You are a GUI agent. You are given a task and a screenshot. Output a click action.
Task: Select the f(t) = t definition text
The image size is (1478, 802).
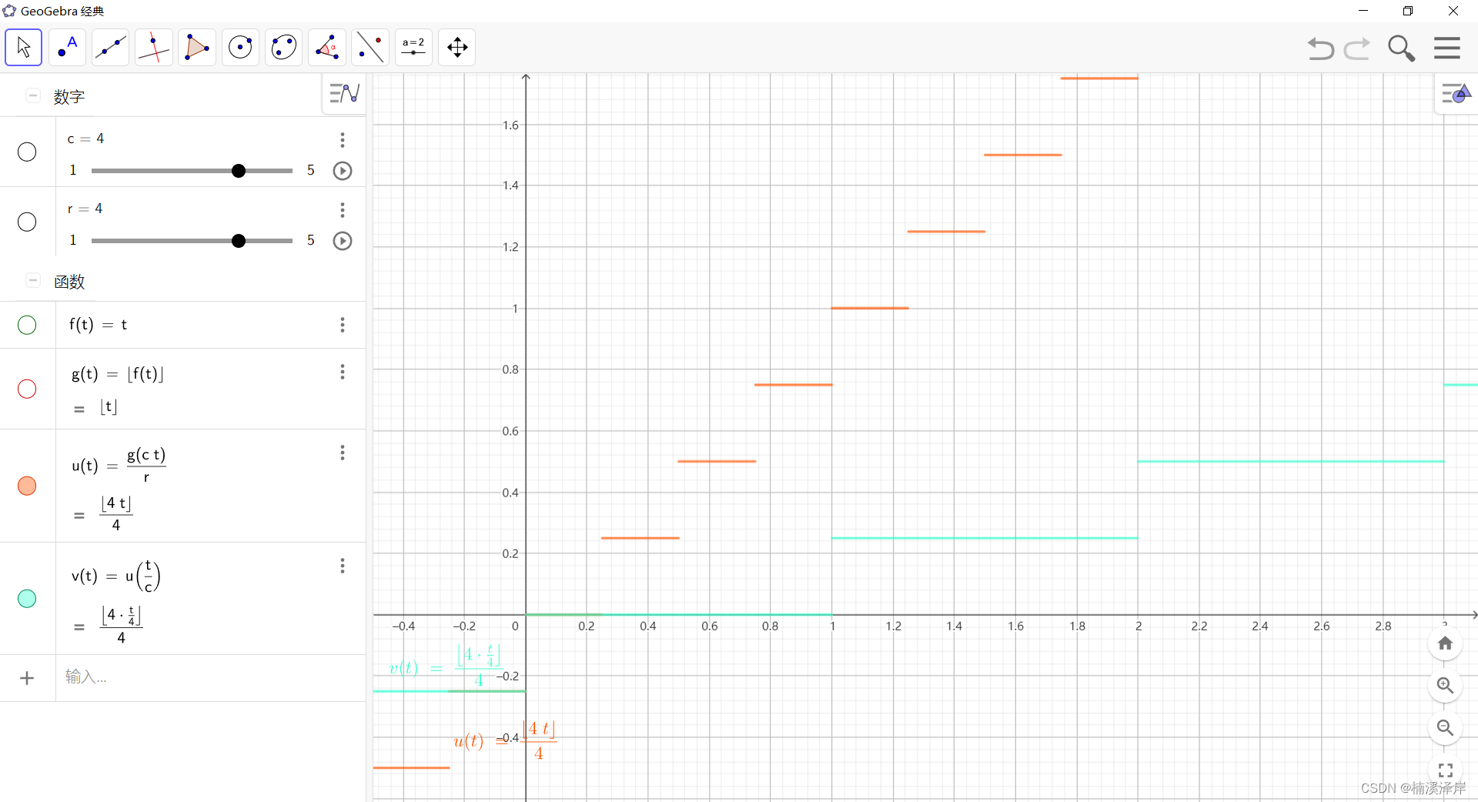(x=98, y=325)
